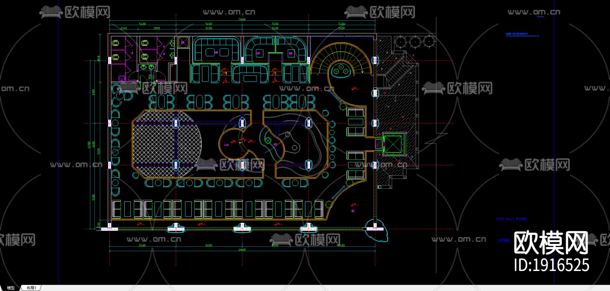The height and width of the screenshot is (291, 610).
Task: Open the 布局1 layout tab
Action: click(x=31, y=288)
